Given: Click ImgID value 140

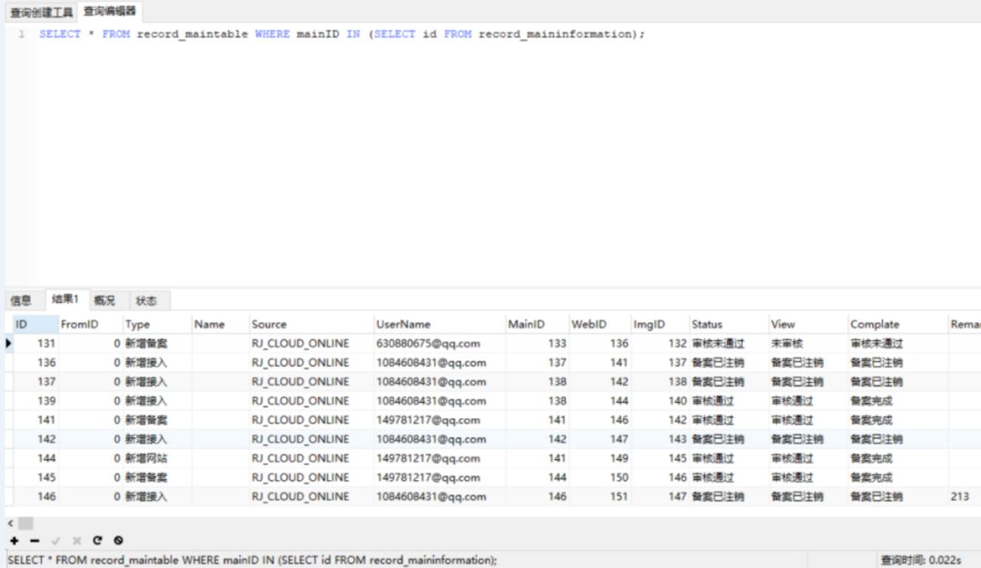Looking at the screenshot, I should pos(677,400).
